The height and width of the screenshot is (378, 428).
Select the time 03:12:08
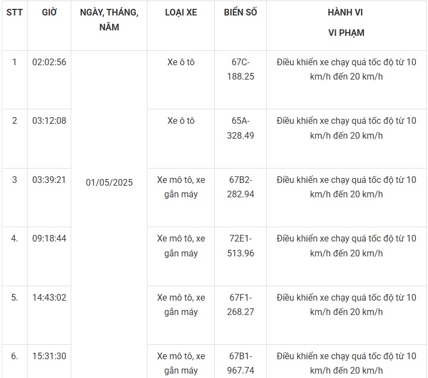point(49,120)
